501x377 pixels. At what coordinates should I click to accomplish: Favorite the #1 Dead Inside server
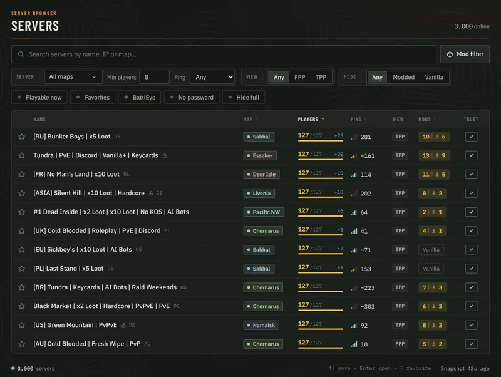[21, 212]
